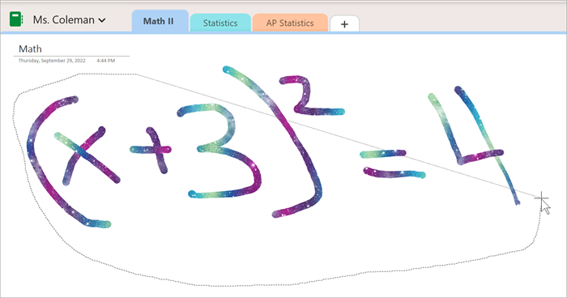The height and width of the screenshot is (298, 567).
Task: Click the handwritten equals sign ink
Action: tap(393, 164)
